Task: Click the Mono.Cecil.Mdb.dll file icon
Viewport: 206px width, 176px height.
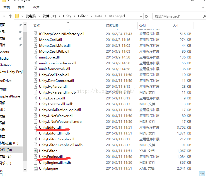Action: [x=36, y=46]
